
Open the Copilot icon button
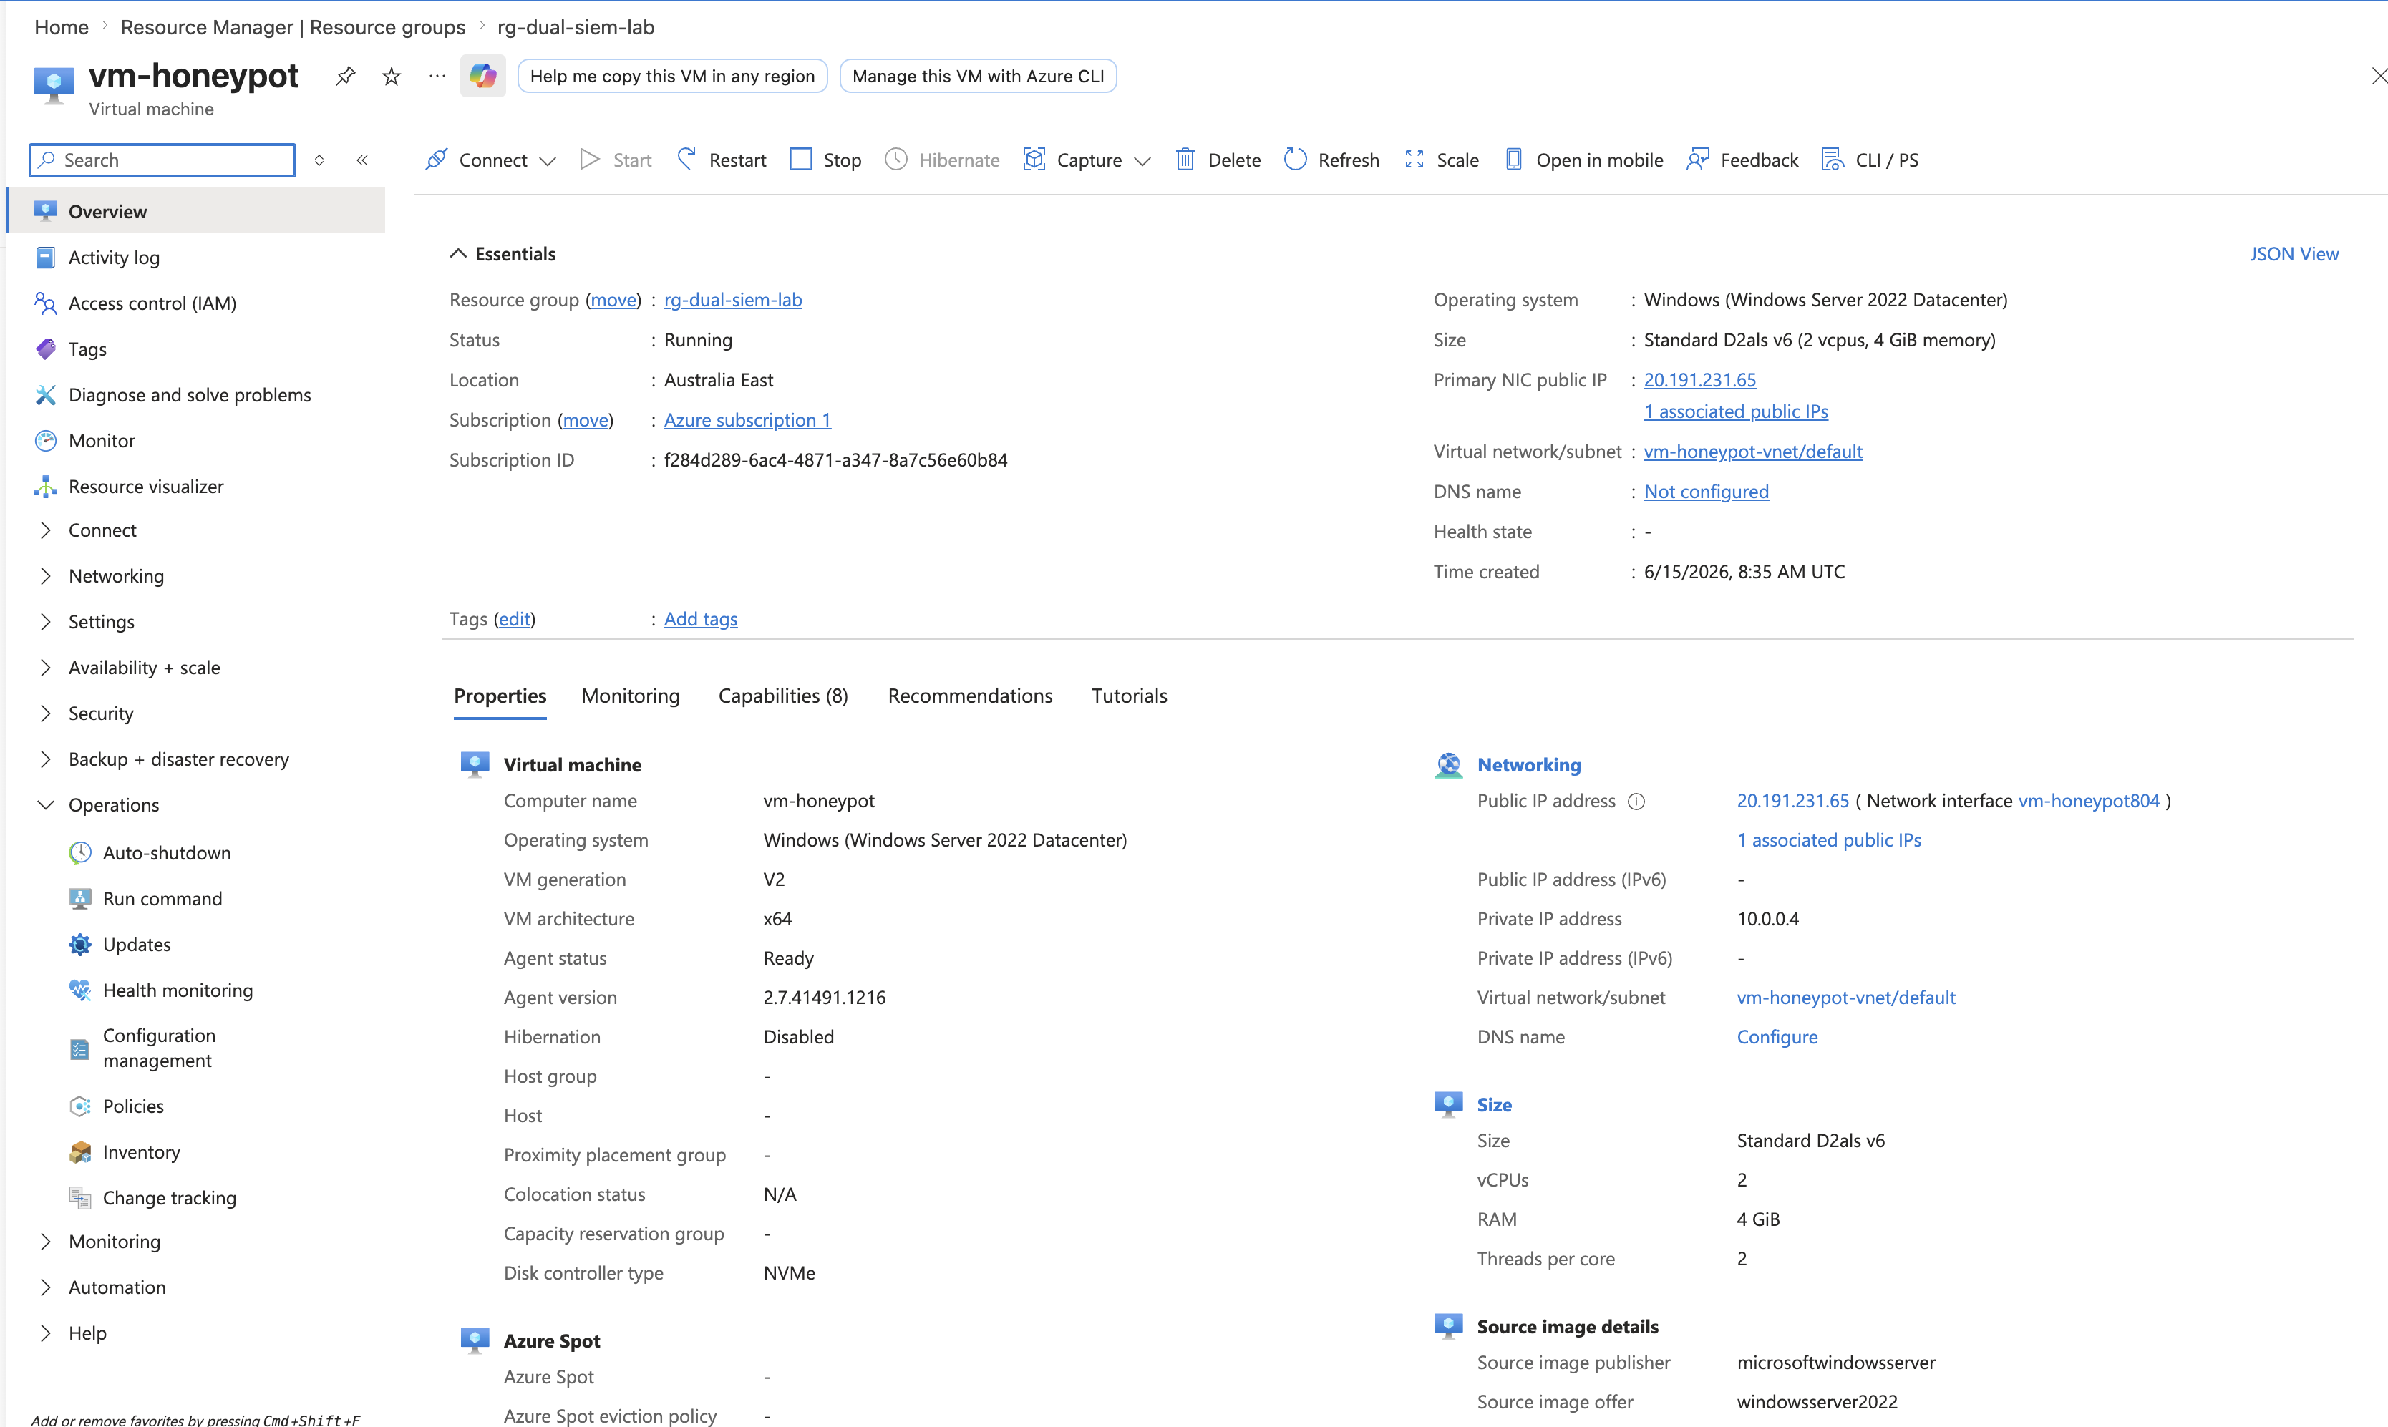[482, 76]
